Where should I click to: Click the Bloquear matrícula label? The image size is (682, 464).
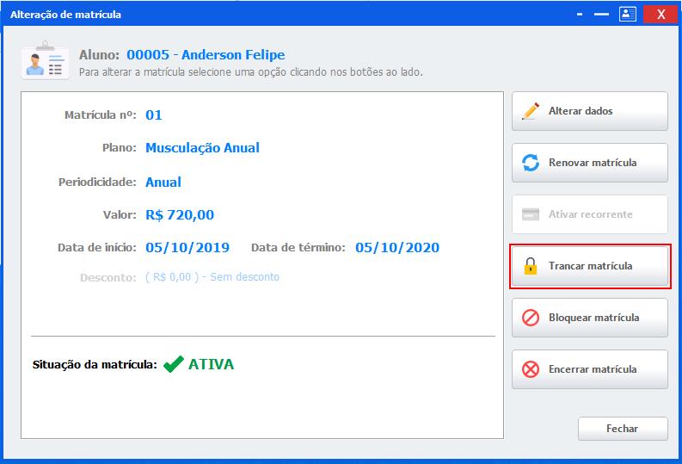[x=593, y=318]
